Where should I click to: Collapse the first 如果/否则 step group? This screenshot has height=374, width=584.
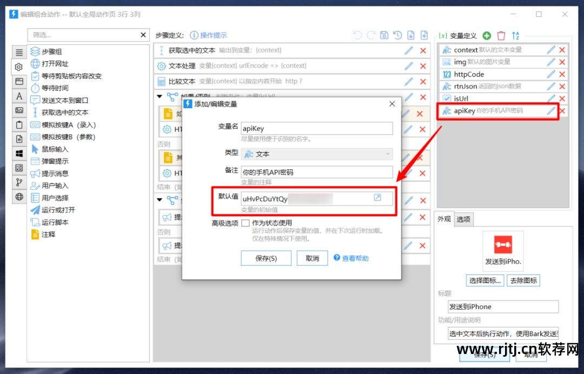click(160, 96)
